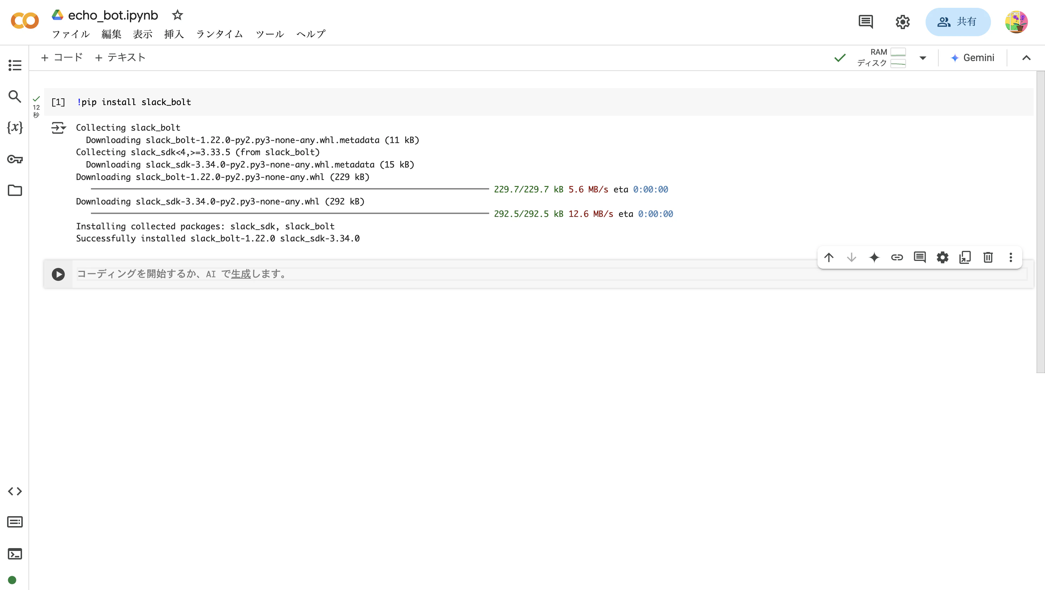
Task: Click the notebook title echo_bot.ipynb
Action: 113,15
